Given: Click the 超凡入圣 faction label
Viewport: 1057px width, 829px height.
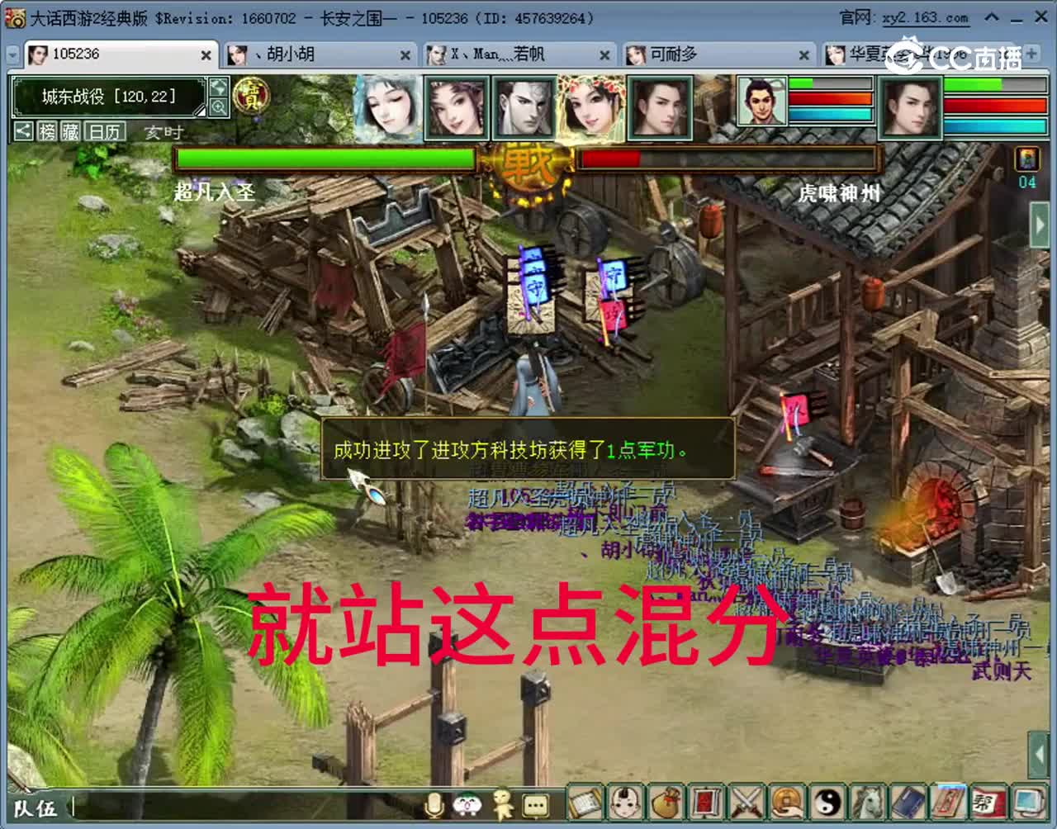Looking at the screenshot, I should 214,192.
